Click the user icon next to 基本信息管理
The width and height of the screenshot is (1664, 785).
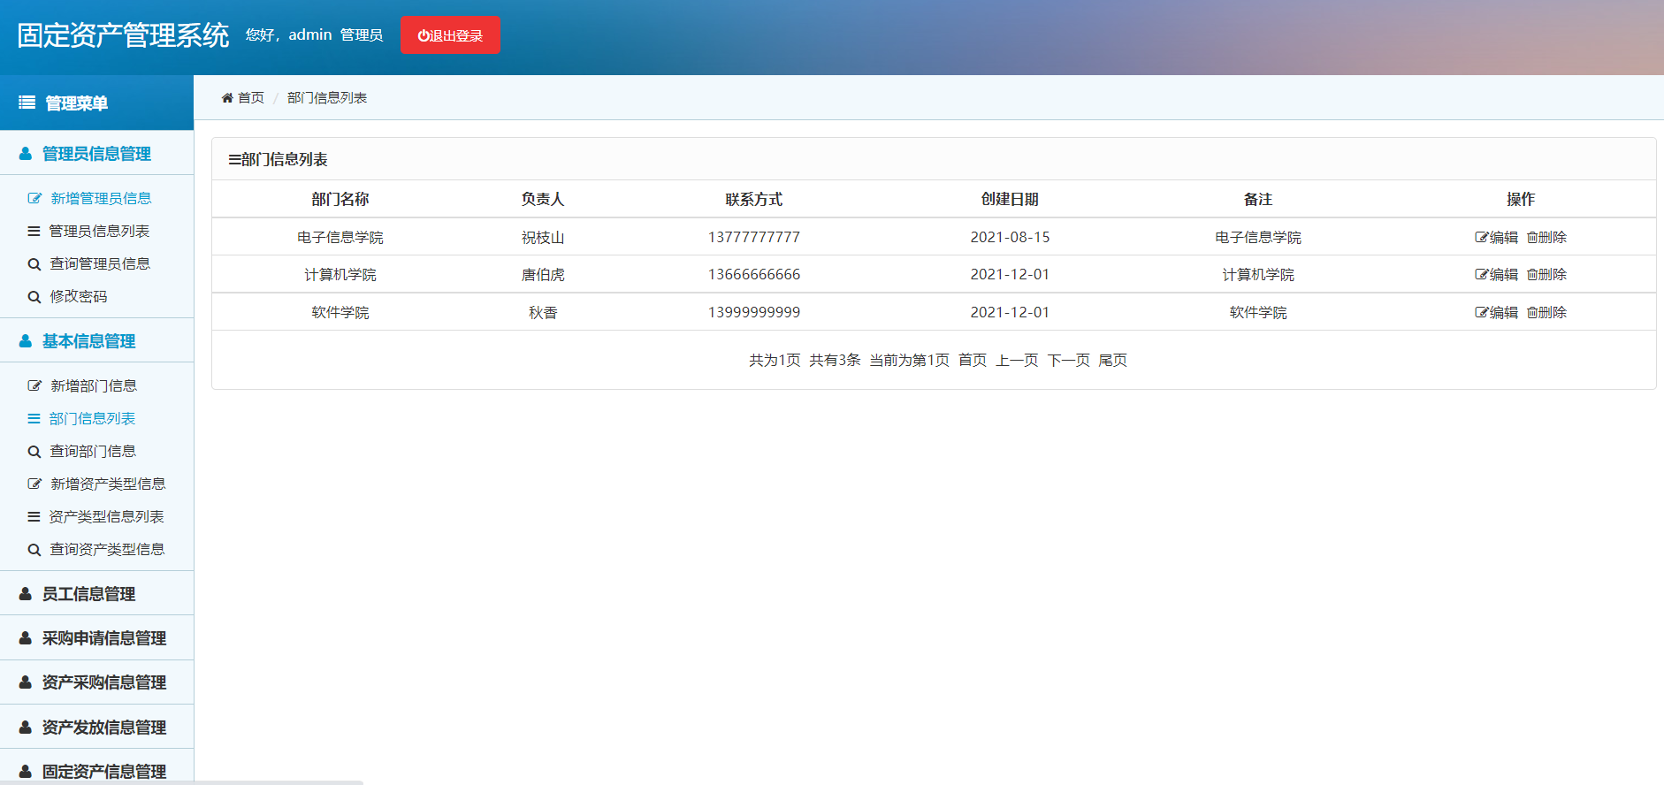[26, 341]
